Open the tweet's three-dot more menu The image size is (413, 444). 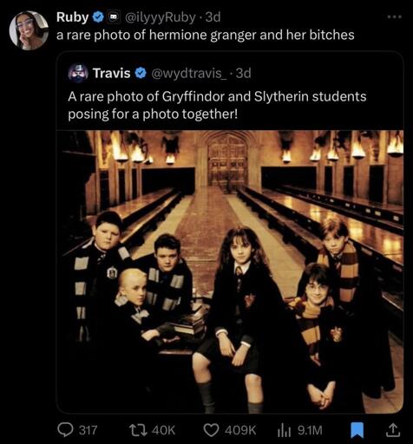tap(395, 17)
